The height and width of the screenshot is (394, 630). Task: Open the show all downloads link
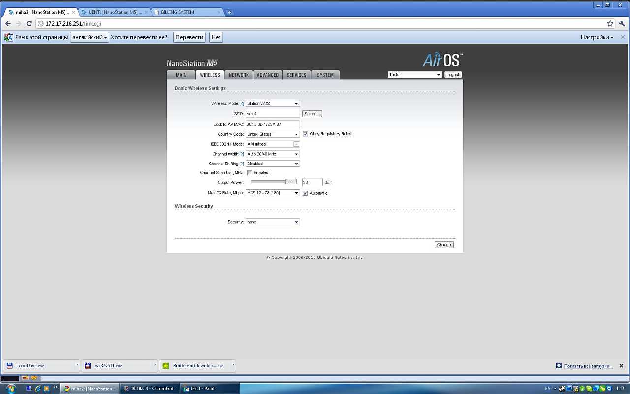point(588,366)
